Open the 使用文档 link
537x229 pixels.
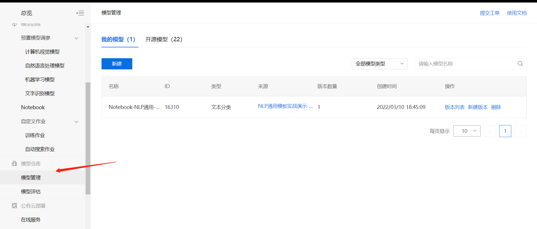coord(517,13)
